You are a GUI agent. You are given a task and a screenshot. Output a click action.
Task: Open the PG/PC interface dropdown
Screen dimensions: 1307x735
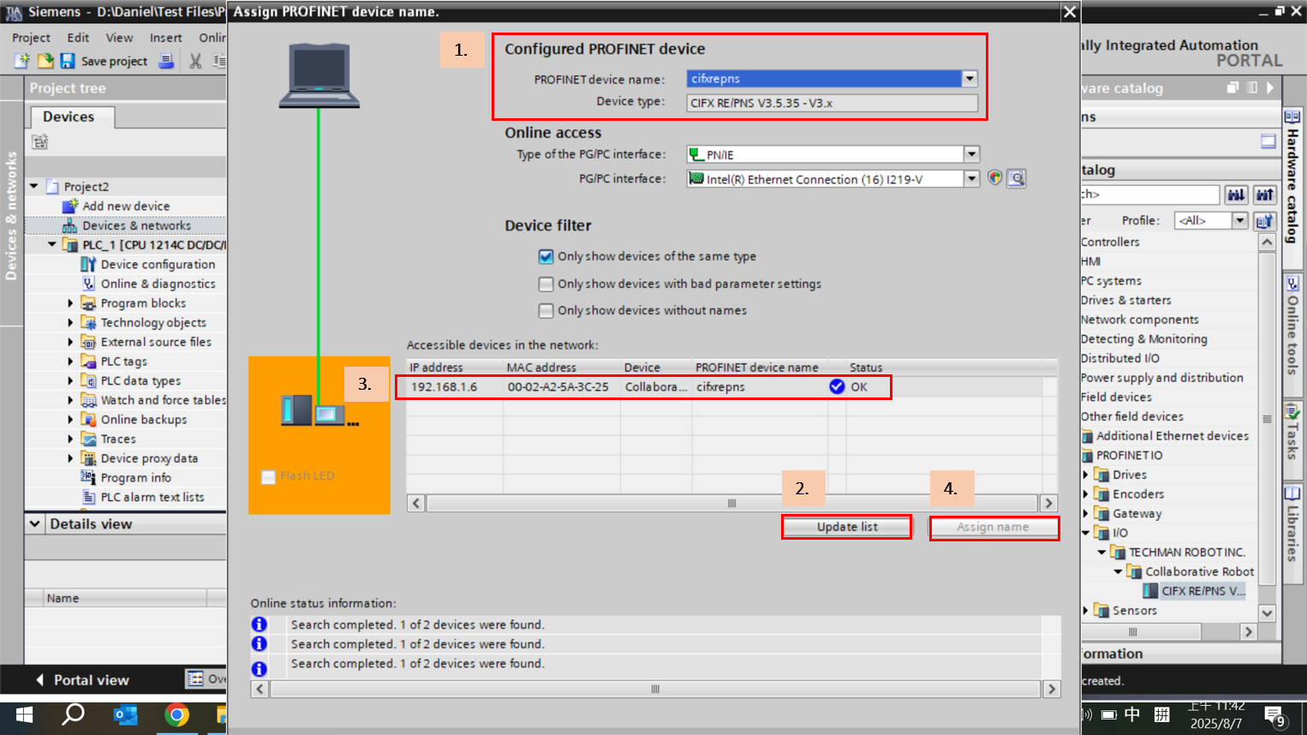[971, 179]
